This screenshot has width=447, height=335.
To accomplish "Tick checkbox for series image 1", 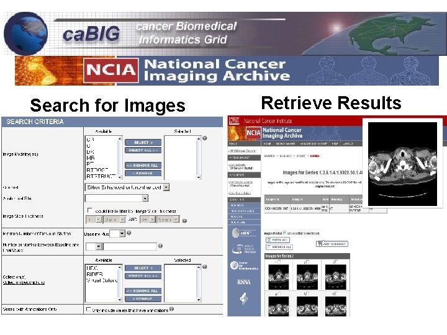I will pos(279,262).
